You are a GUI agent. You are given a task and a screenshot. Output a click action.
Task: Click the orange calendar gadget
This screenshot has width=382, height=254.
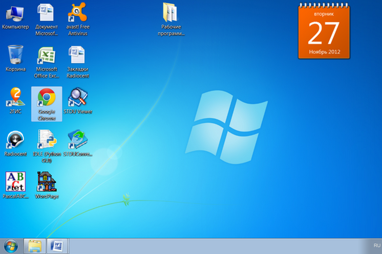tap(324, 31)
